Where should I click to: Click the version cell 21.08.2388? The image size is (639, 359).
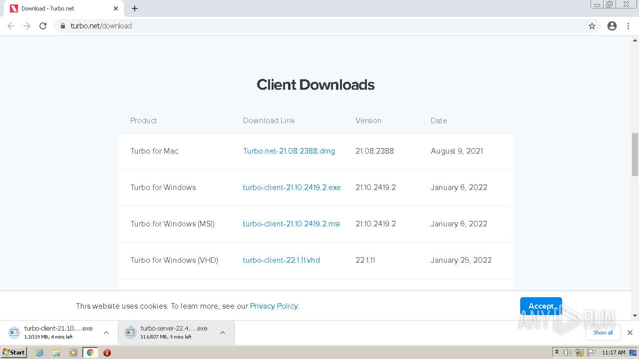tap(374, 151)
